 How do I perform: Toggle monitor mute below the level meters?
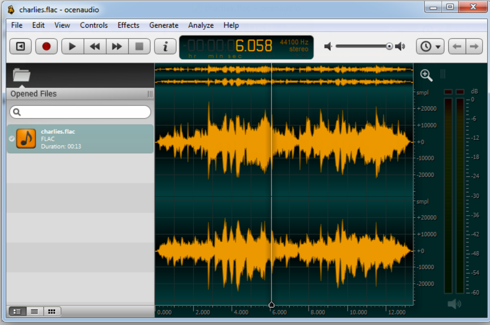[455, 303]
